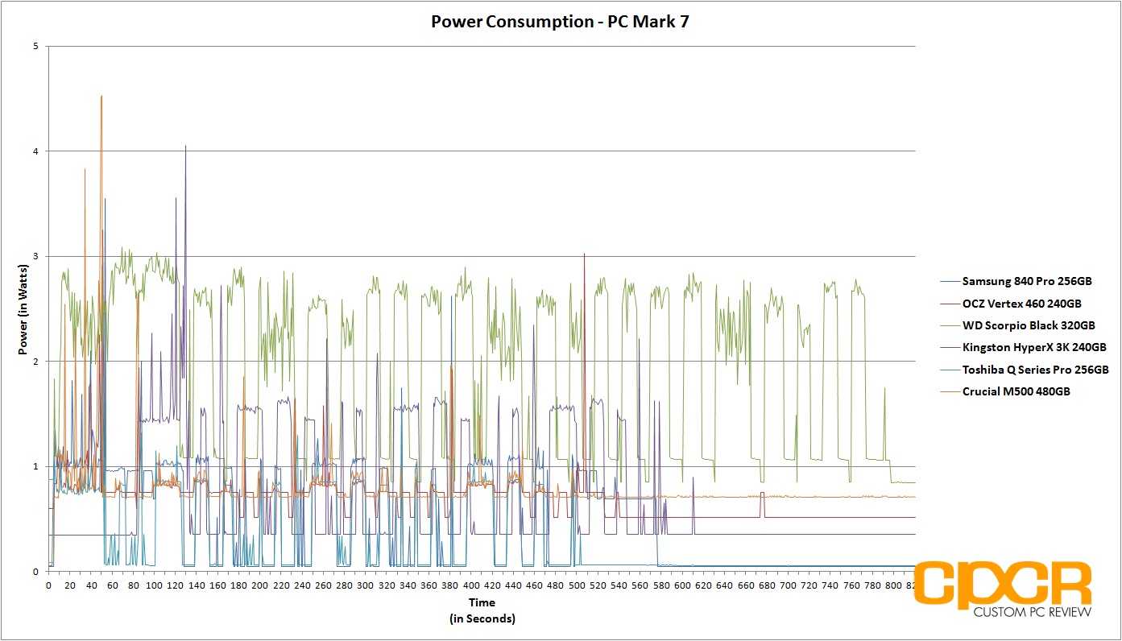Click the dark red OCZ Vertex spike near 3 watts

(584, 254)
